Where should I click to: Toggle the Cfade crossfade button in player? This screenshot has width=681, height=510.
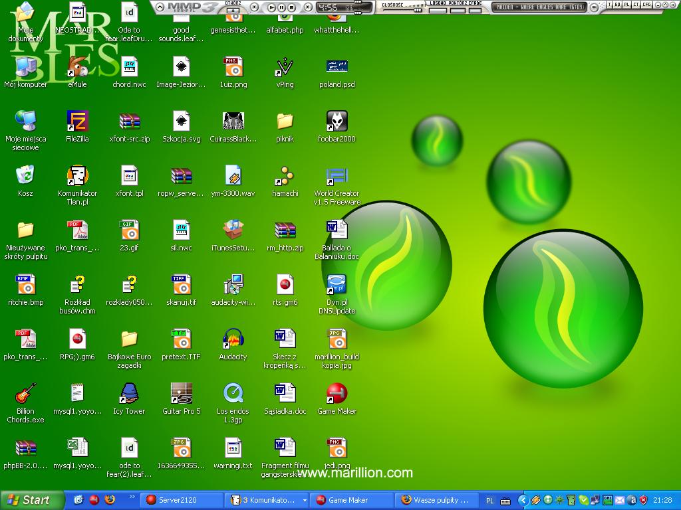[474, 10]
